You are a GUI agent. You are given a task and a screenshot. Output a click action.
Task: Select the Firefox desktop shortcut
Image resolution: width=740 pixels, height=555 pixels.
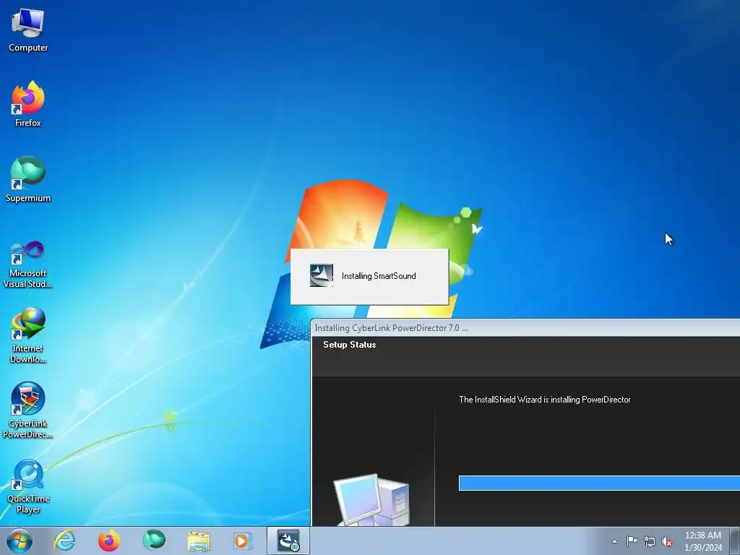click(x=28, y=104)
